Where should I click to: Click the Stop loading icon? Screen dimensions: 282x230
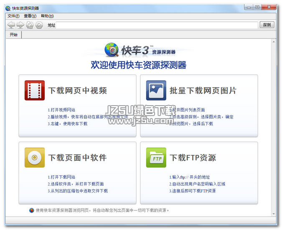click(x=39, y=25)
